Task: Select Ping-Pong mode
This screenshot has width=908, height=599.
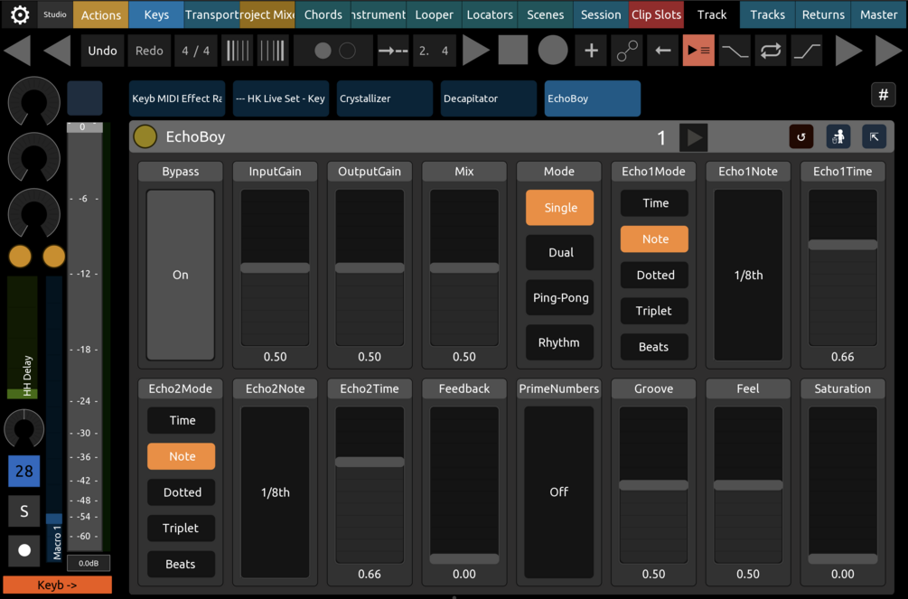Action: click(x=560, y=297)
